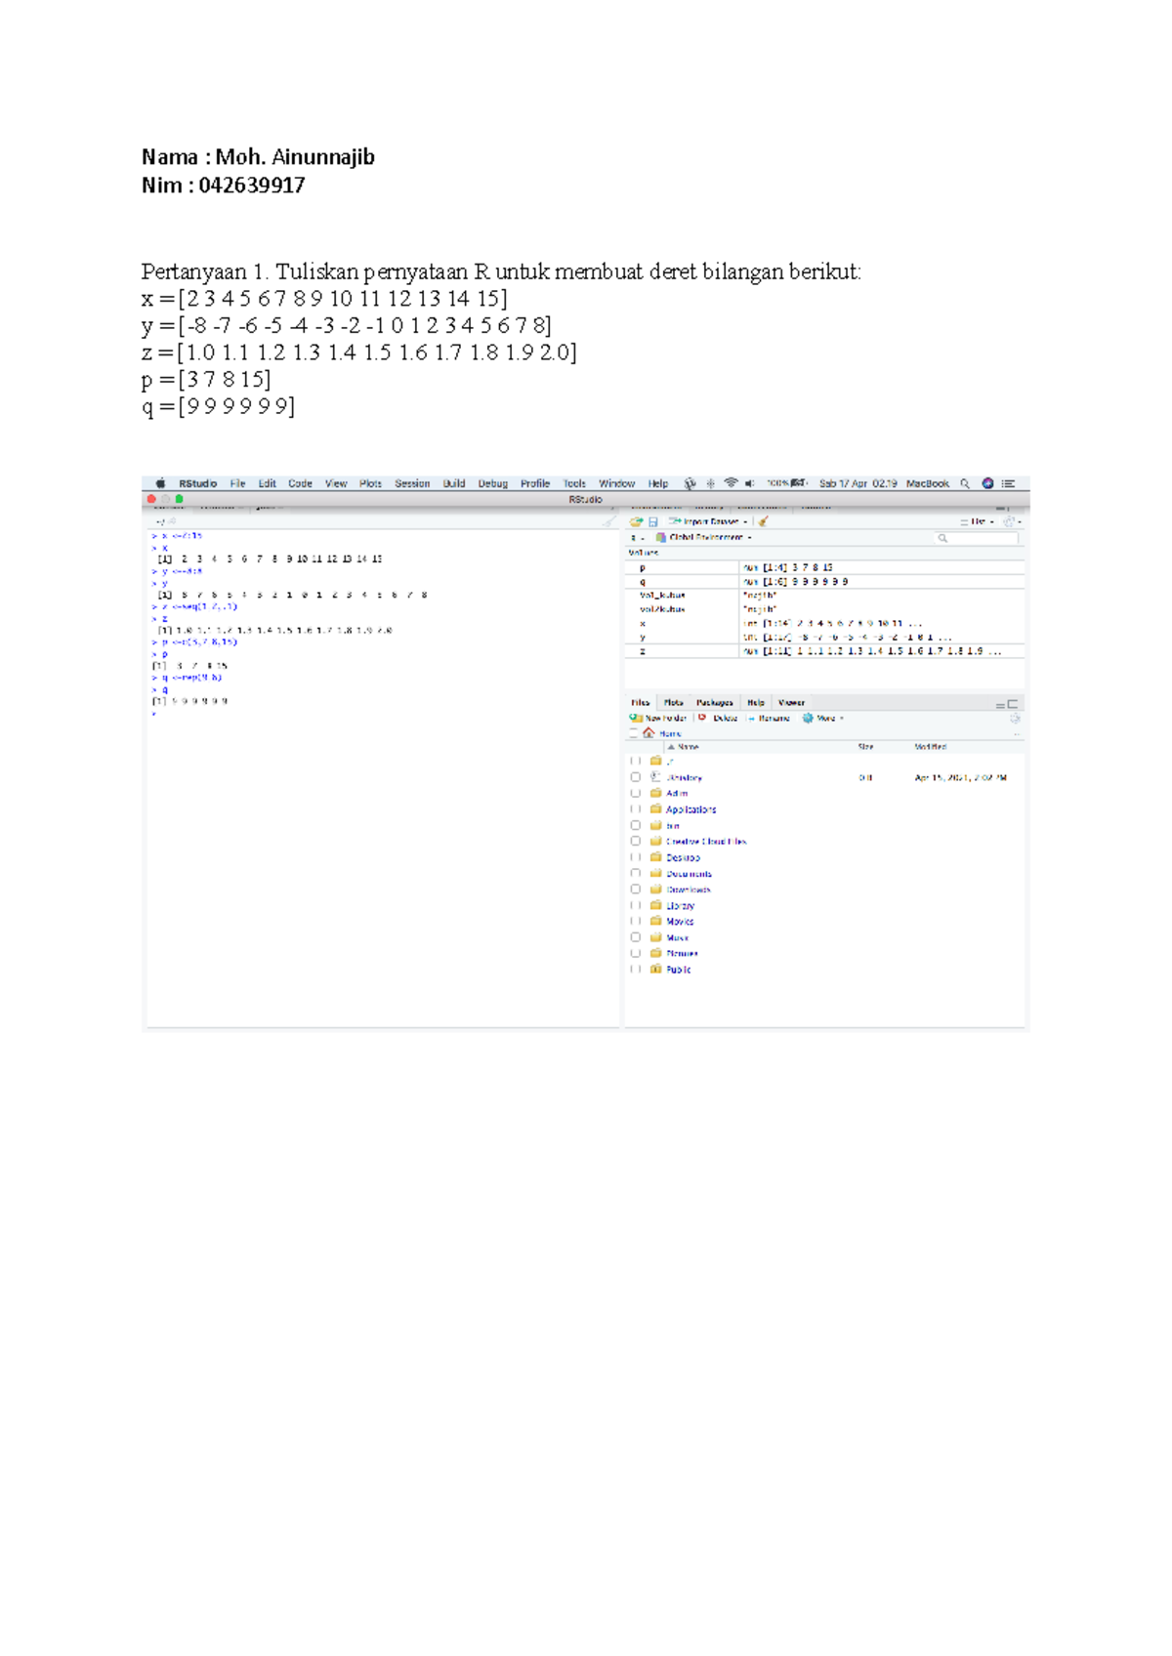The image size is (1172, 1656).
Task: Select variable z row in Environment
Action: click(825, 650)
